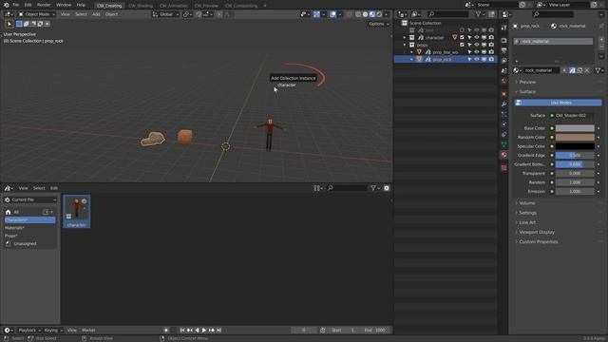Click asset browser settings gear icon

(387, 188)
